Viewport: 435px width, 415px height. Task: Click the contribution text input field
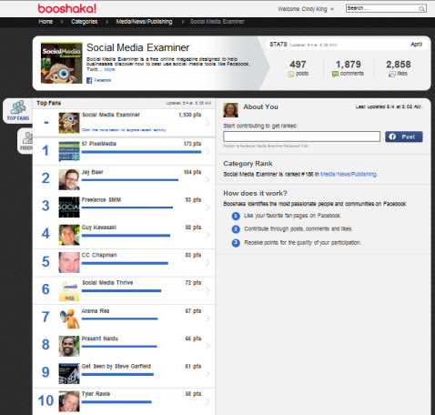coord(301,137)
